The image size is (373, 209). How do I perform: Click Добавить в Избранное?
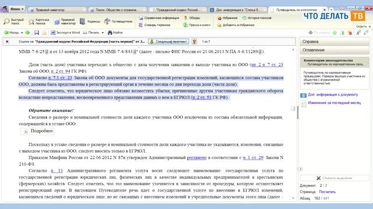(x=235, y=25)
